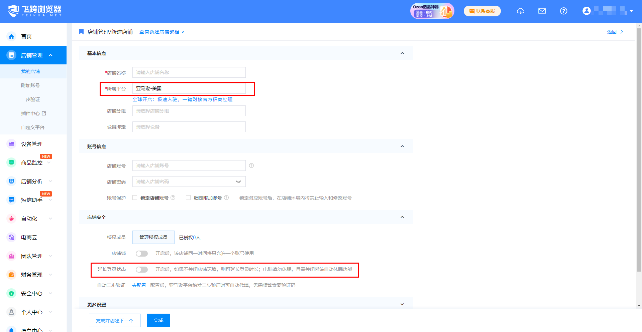Click the Ozon选品神器 banner
The image size is (642, 332).
tap(432, 11)
